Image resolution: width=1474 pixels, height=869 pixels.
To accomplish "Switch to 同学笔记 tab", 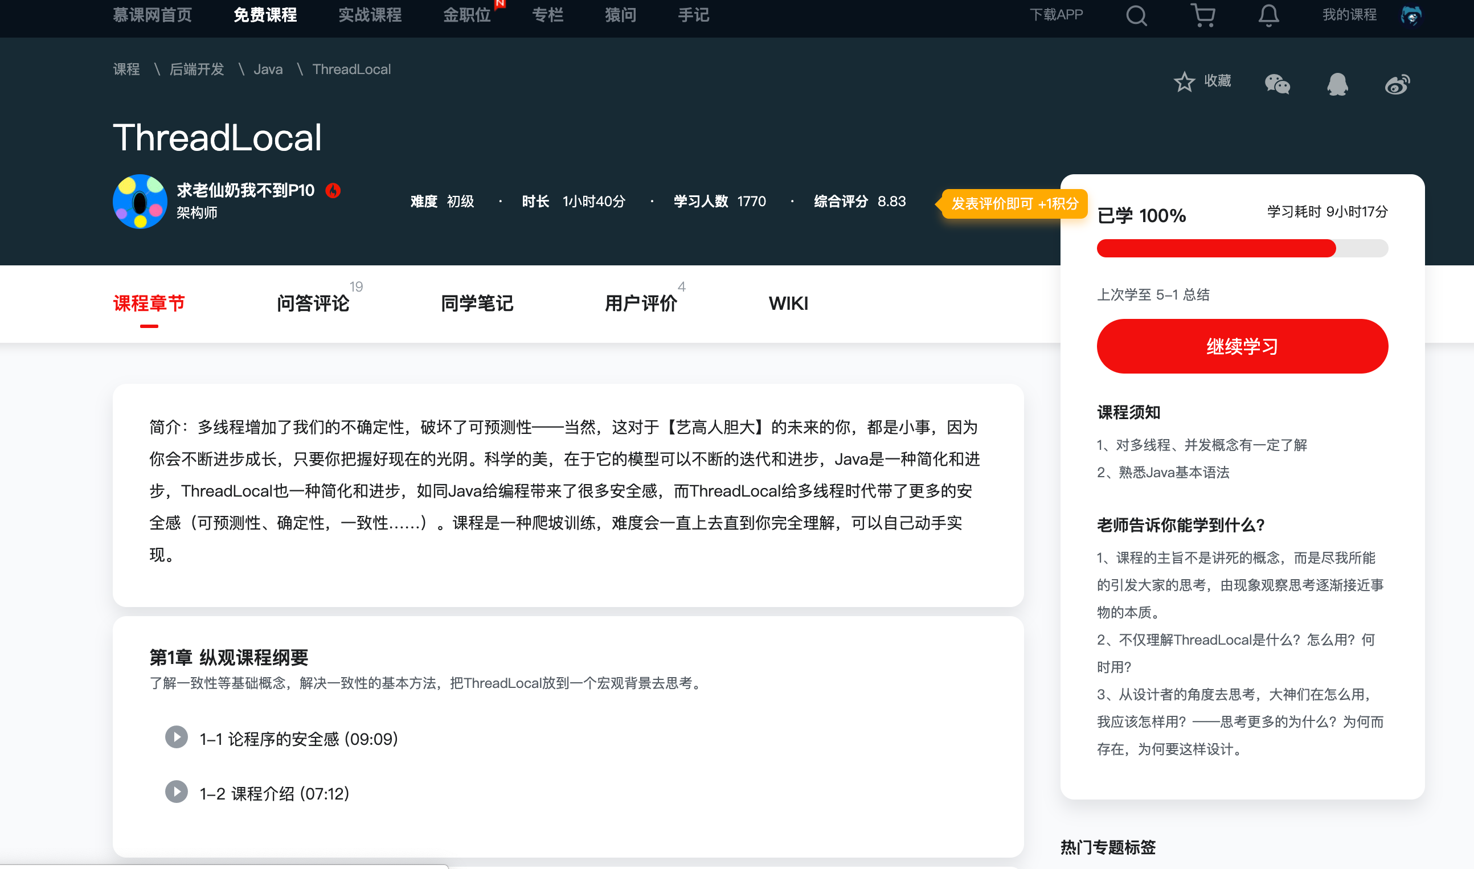I will (477, 304).
